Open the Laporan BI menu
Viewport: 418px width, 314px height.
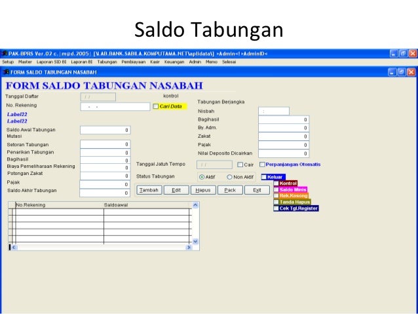[x=82, y=62]
